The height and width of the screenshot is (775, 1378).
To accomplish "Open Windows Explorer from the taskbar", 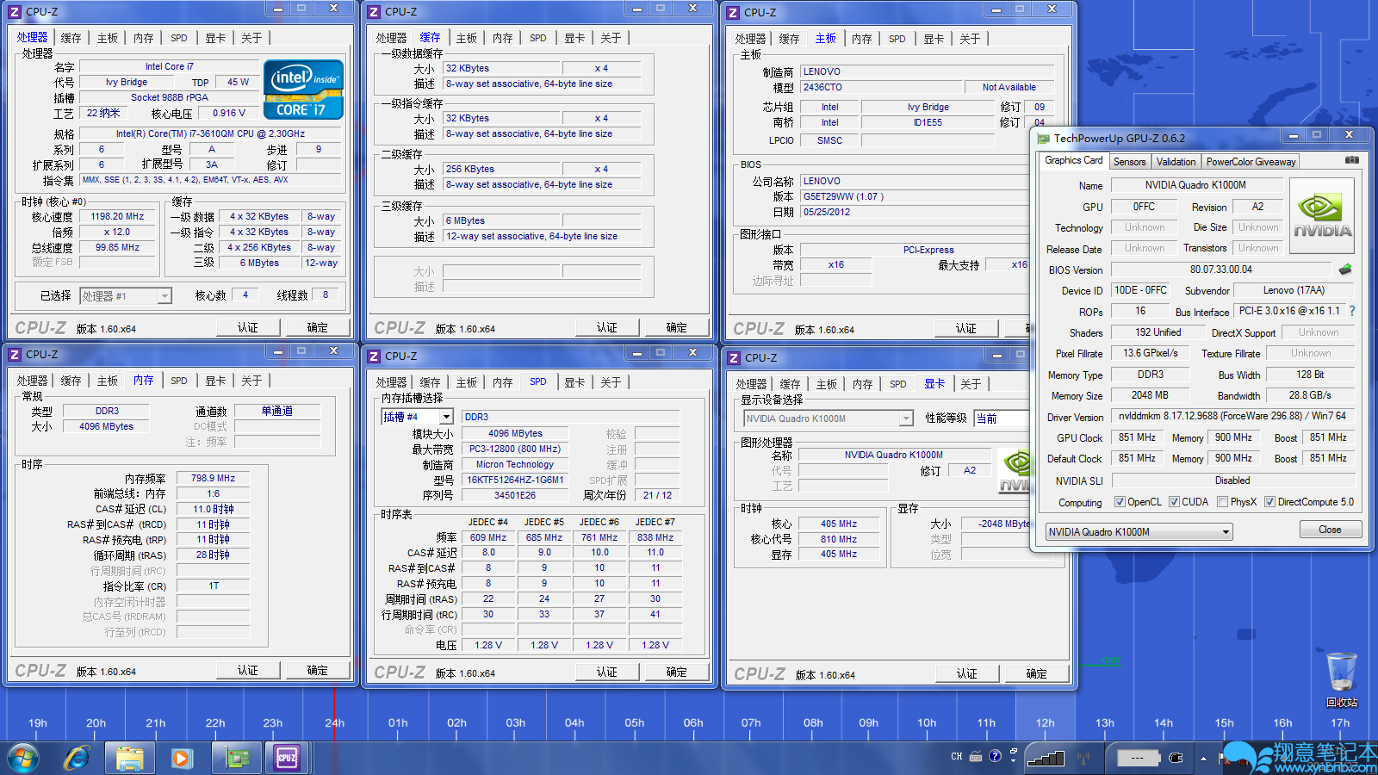I will click(129, 759).
